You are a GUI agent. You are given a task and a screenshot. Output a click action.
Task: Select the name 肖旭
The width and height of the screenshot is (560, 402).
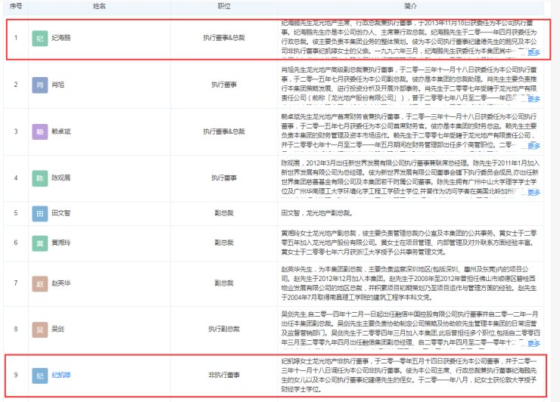pyautogui.click(x=58, y=85)
